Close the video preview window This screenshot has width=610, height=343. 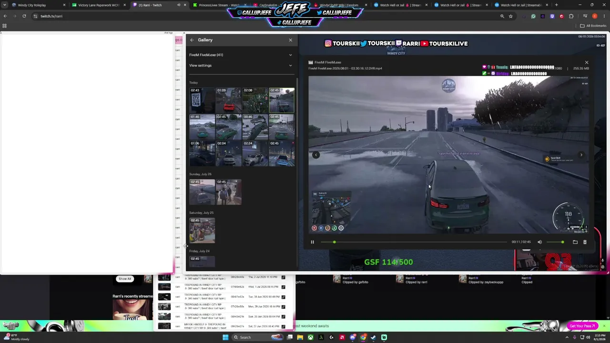point(587,62)
